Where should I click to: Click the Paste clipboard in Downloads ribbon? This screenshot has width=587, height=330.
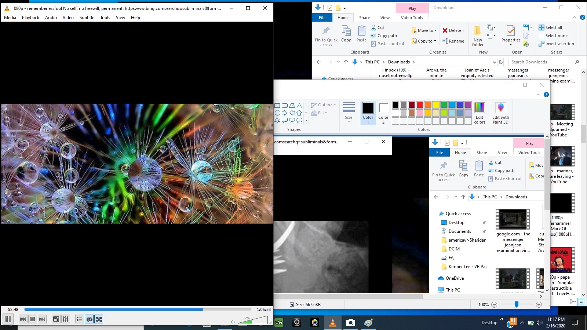(x=361, y=34)
